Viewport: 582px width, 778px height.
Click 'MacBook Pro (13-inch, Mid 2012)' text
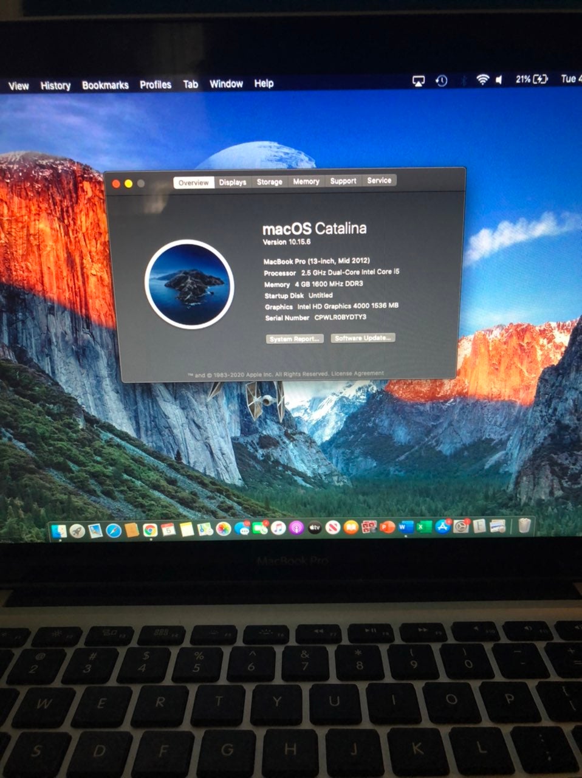coord(317,261)
